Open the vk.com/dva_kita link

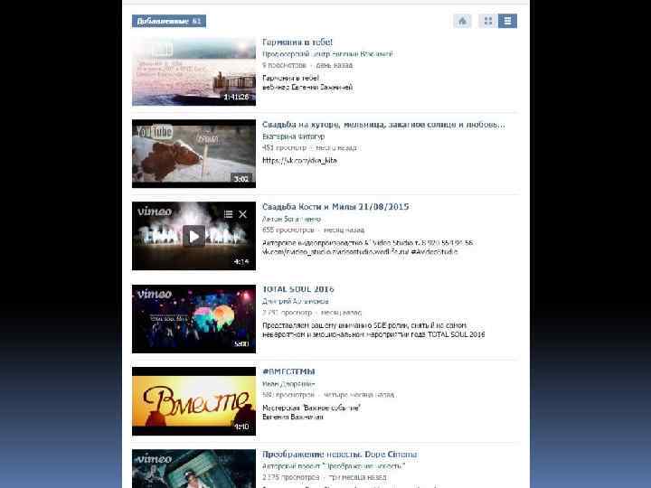(x=299, y=161)
